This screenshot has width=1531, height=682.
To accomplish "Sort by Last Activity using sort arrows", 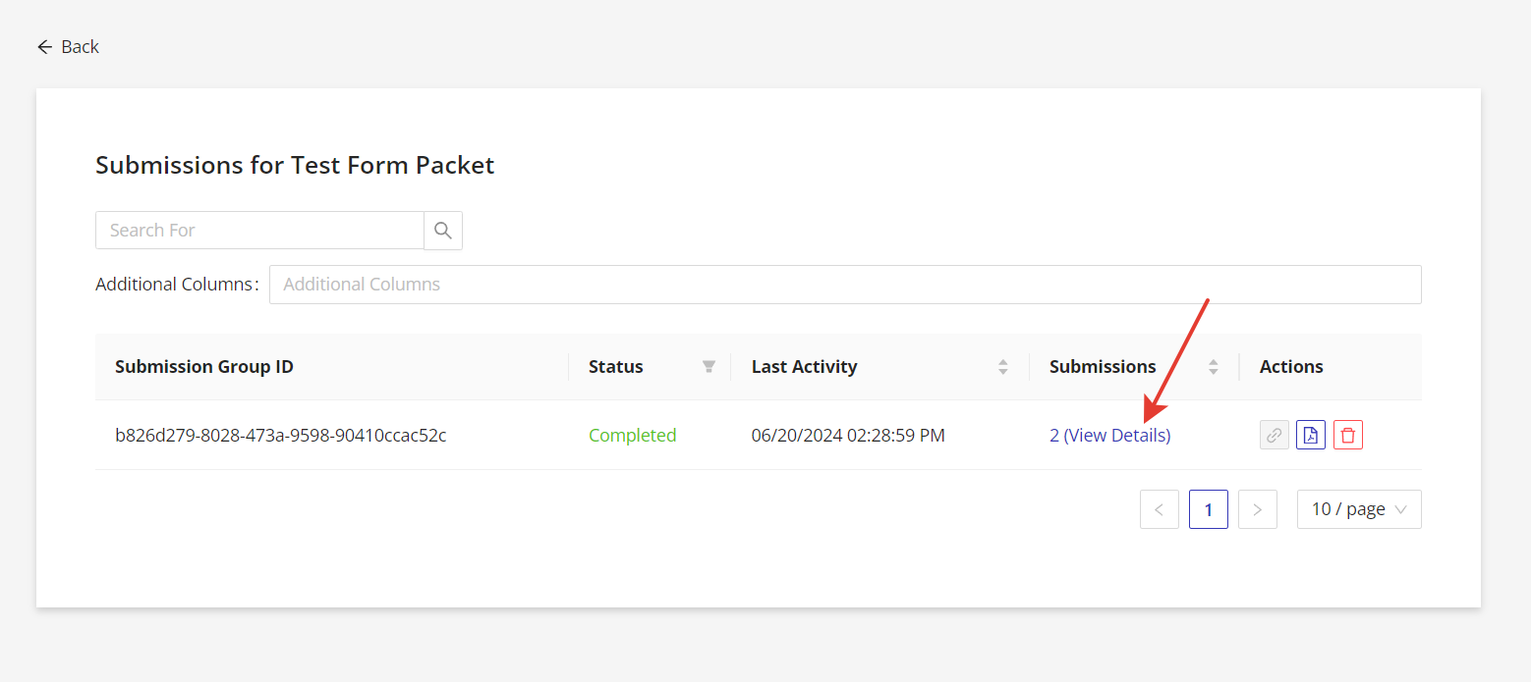I will [1003, 367].
